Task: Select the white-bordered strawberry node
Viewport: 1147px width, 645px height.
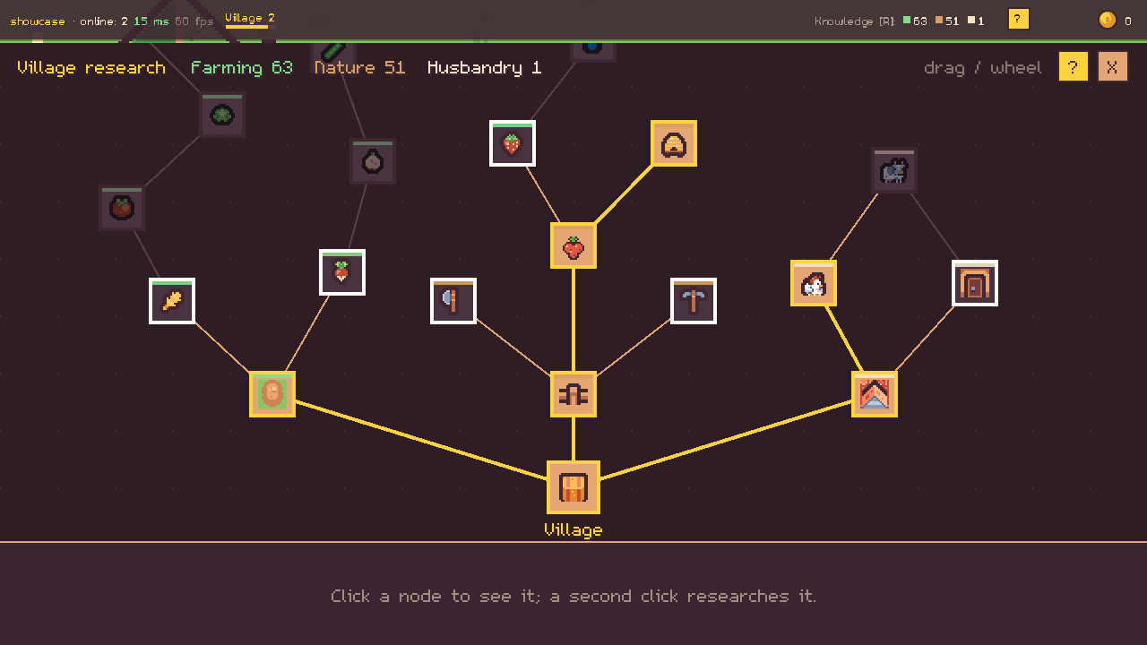Action: [x=513, y=143]
